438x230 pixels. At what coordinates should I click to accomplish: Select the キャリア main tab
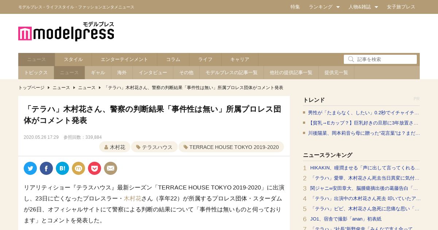[240, 60]
